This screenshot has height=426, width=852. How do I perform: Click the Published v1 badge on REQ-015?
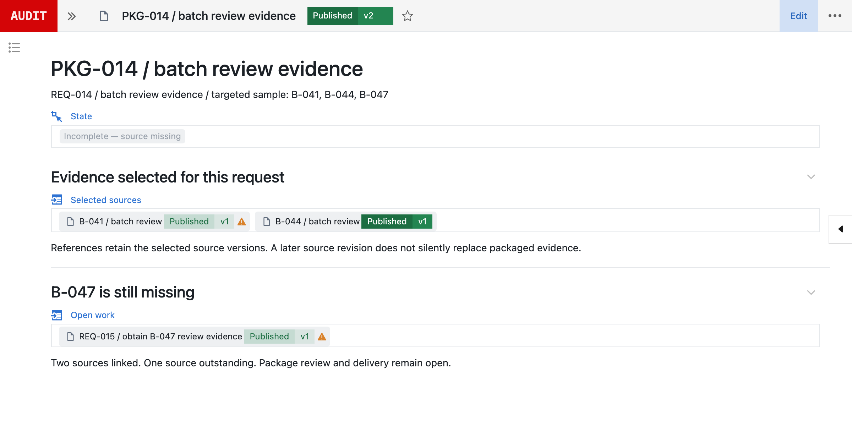279,337
